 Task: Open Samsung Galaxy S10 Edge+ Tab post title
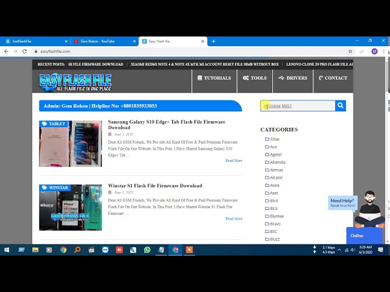(166, 125)
